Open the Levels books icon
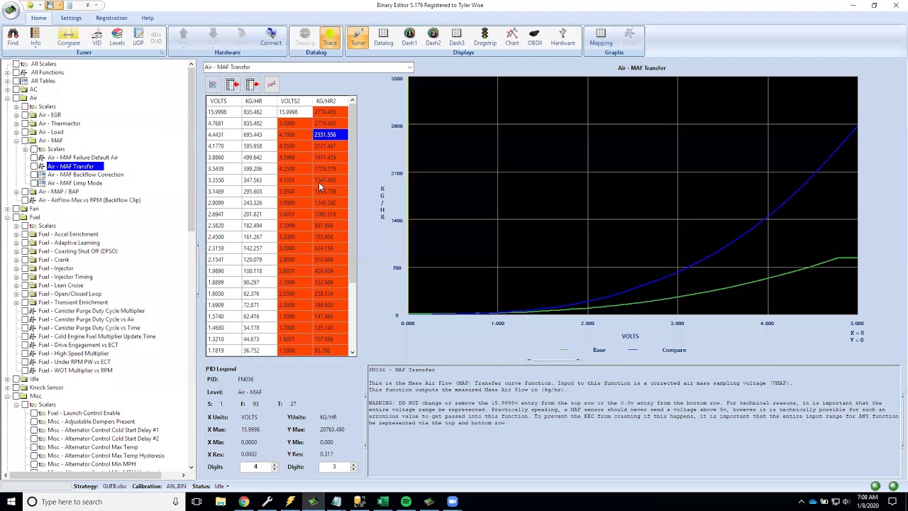 117,37
